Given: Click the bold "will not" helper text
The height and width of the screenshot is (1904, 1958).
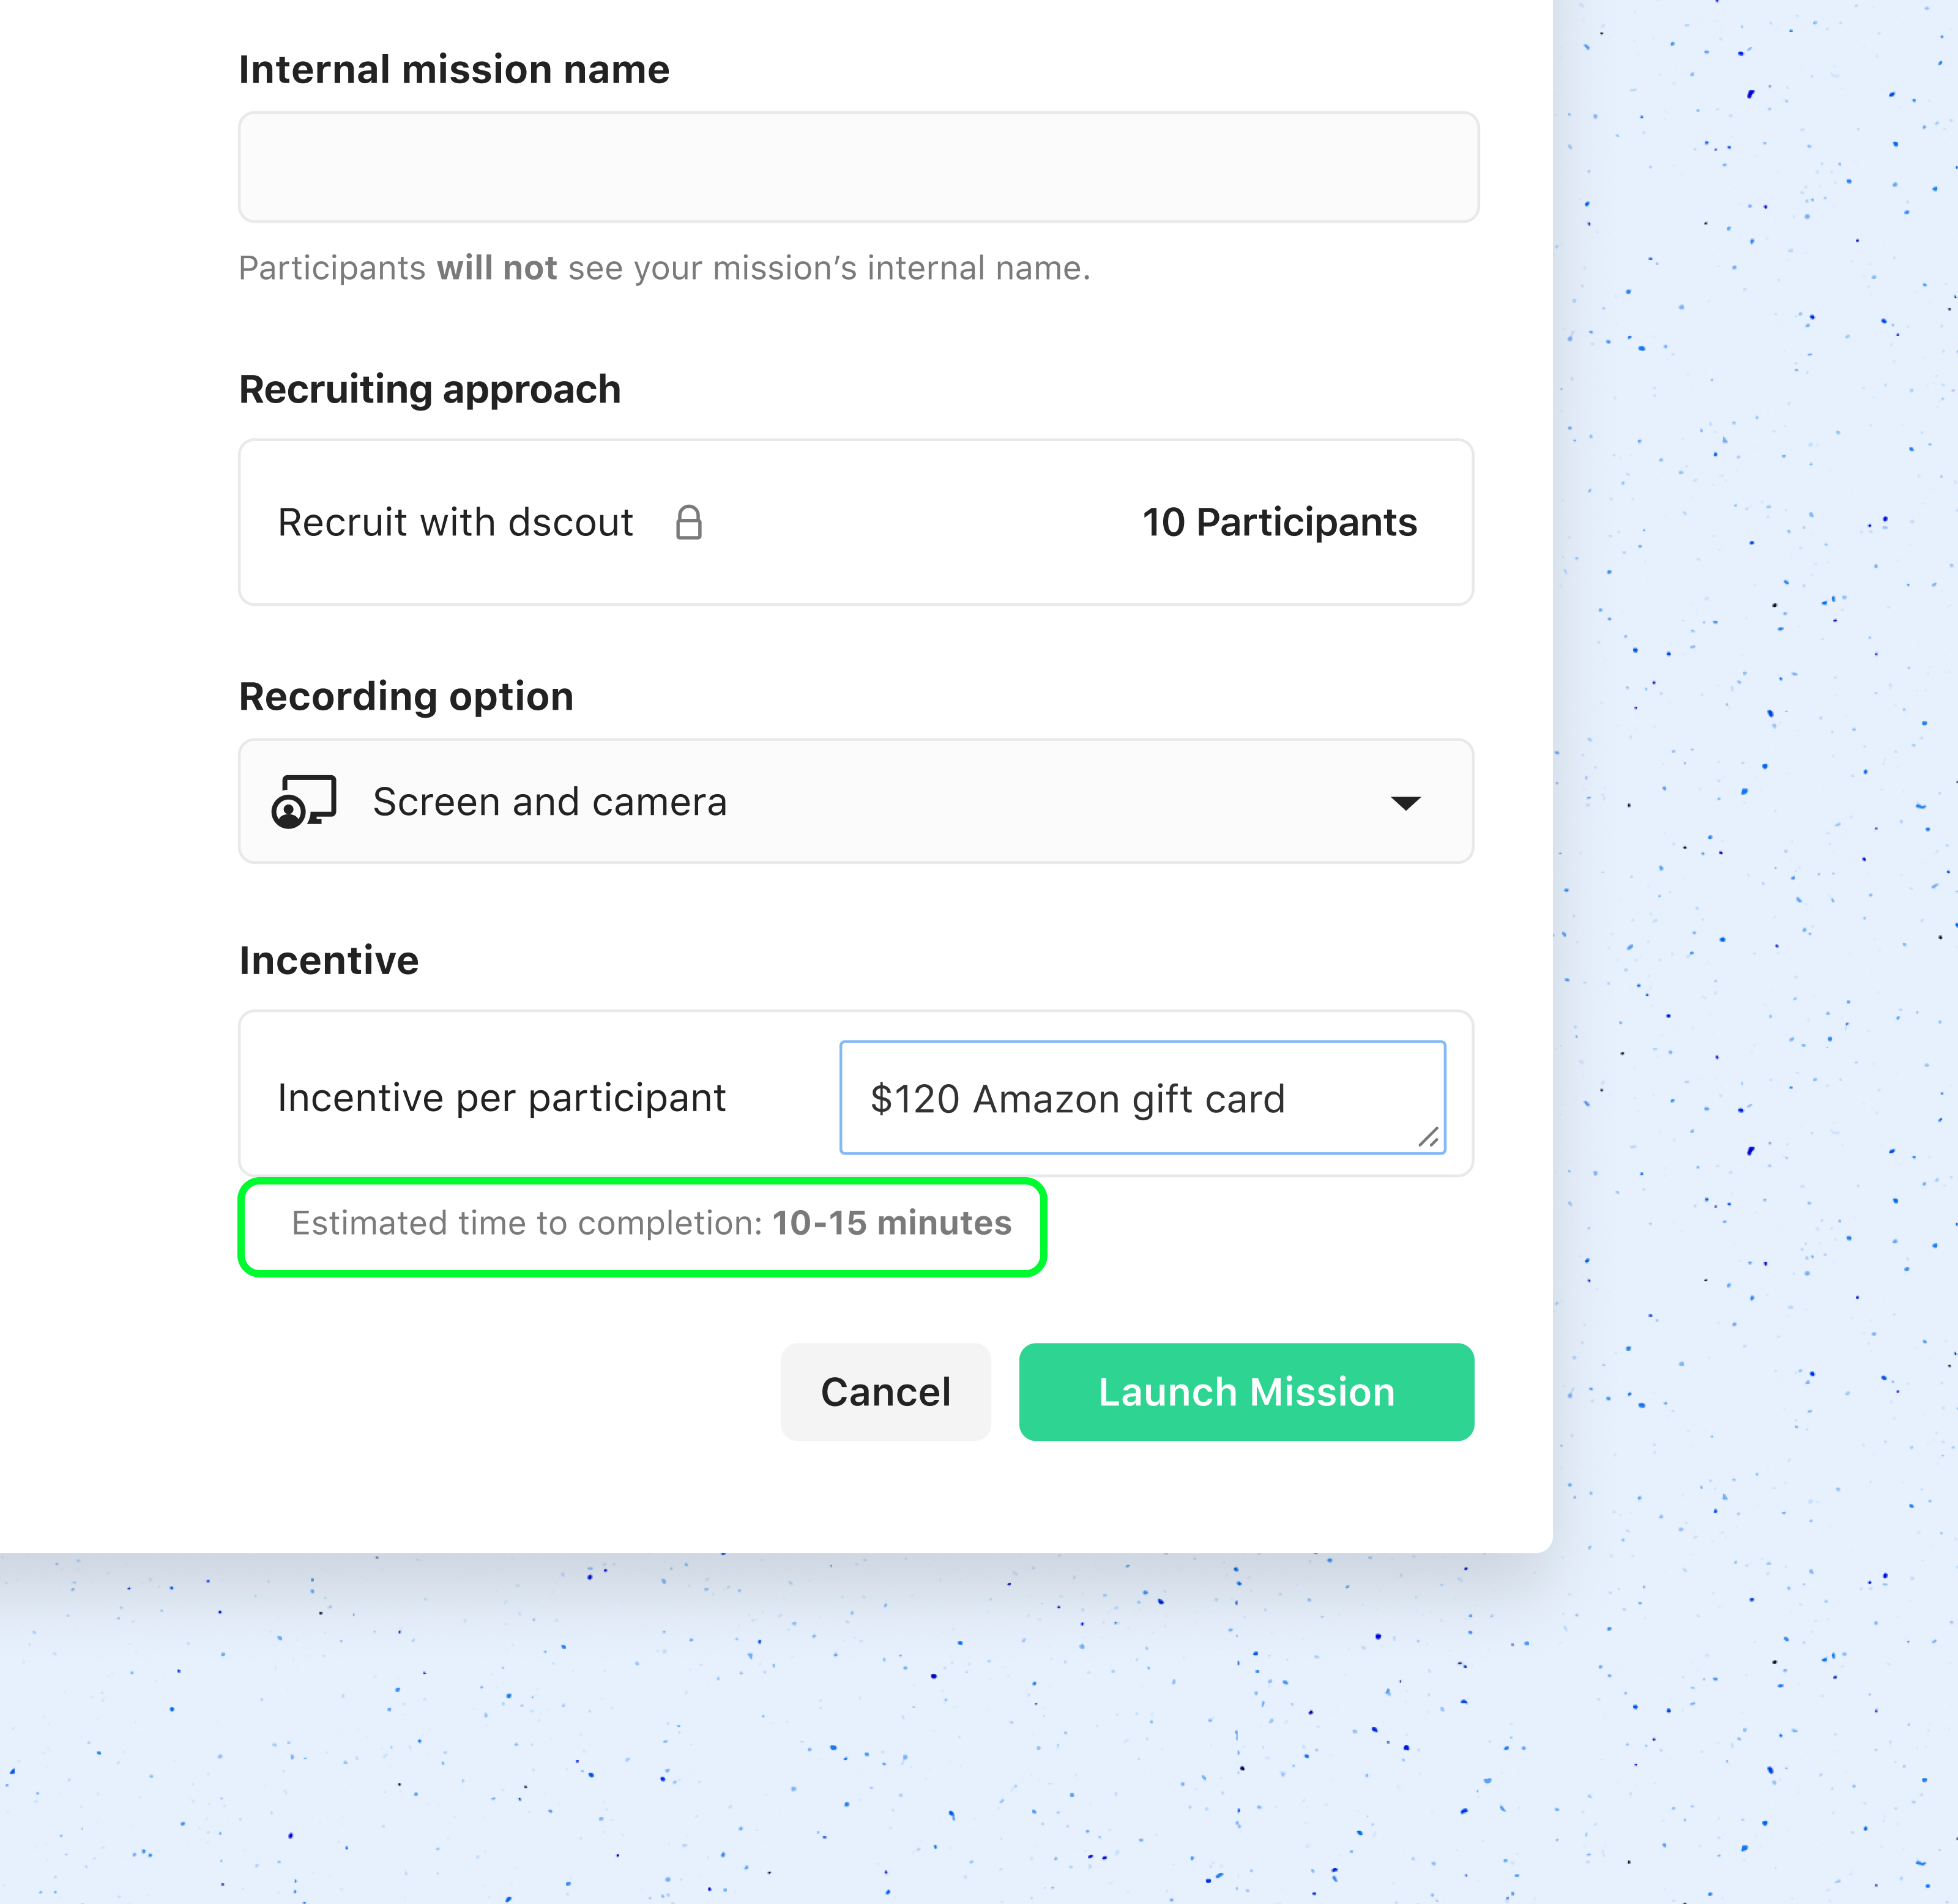Looking at the screenshot, I should (x=496, y=268).
